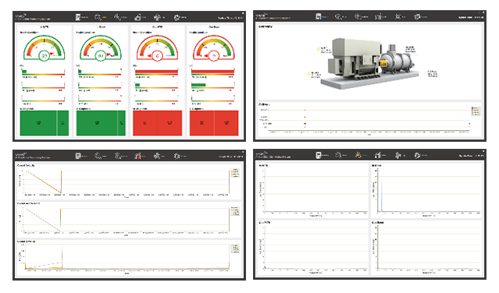The height and width of the screenshot is (293, 499).
Task: Click the red horizontal level bar in third column
Action: tap(156, 72)
